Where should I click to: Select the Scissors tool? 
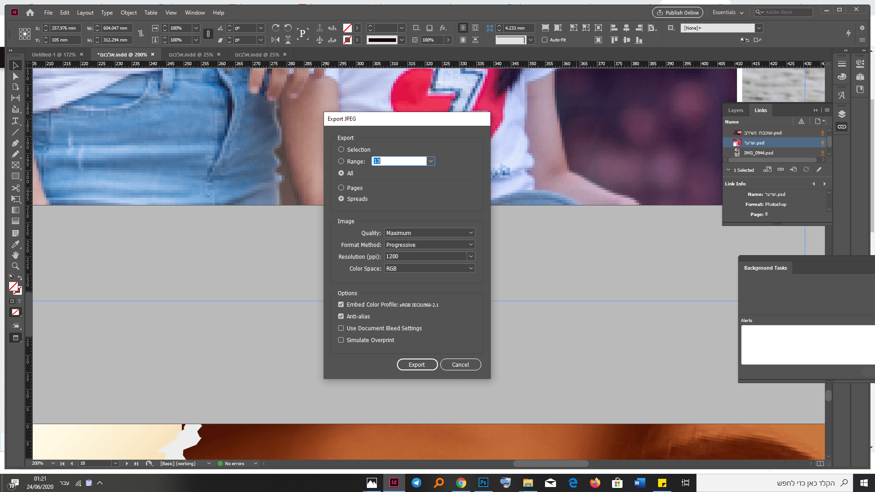point(15,188)
